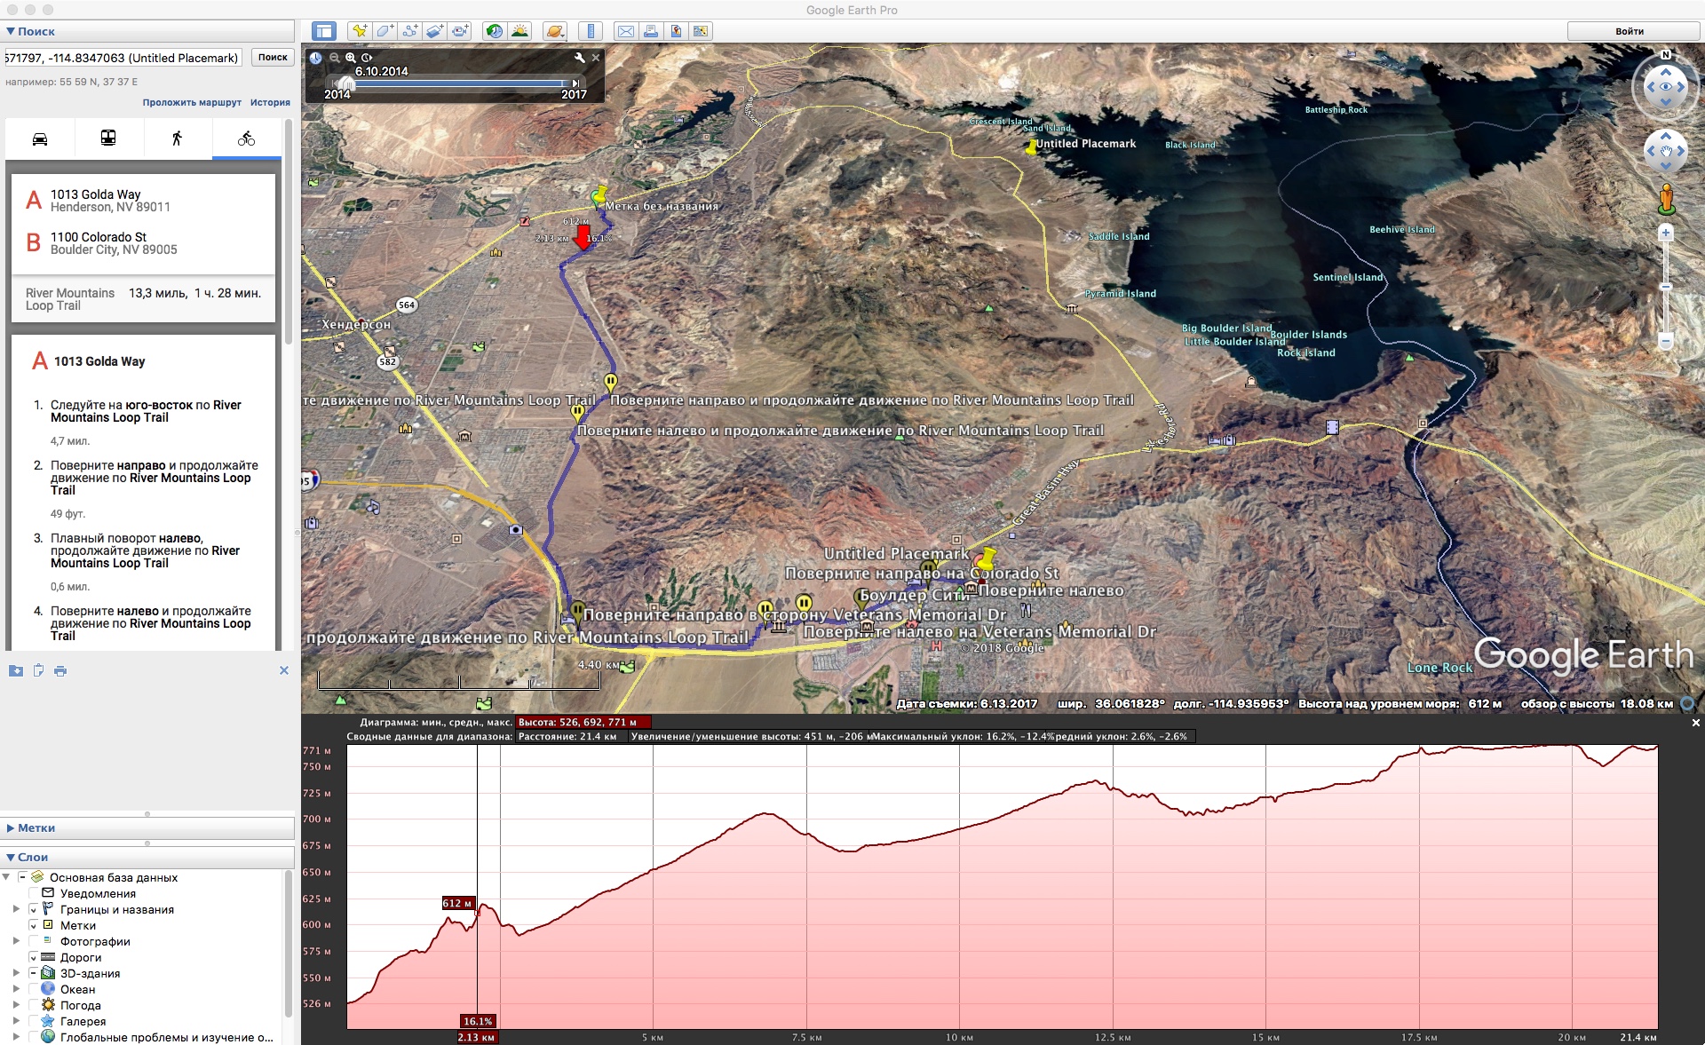Open the Проложить маршрут link

click(192, 102)
